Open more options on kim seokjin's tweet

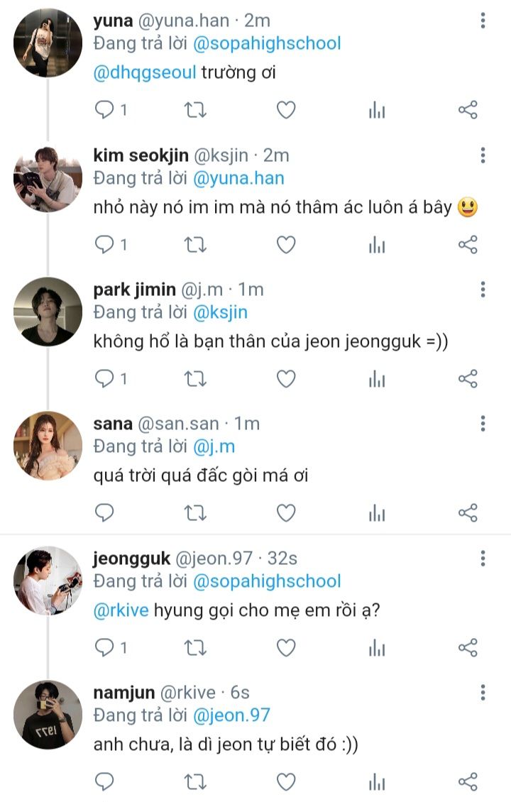point(483,155)
